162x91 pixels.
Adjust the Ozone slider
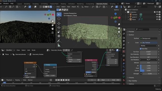[x=149, y=71]
